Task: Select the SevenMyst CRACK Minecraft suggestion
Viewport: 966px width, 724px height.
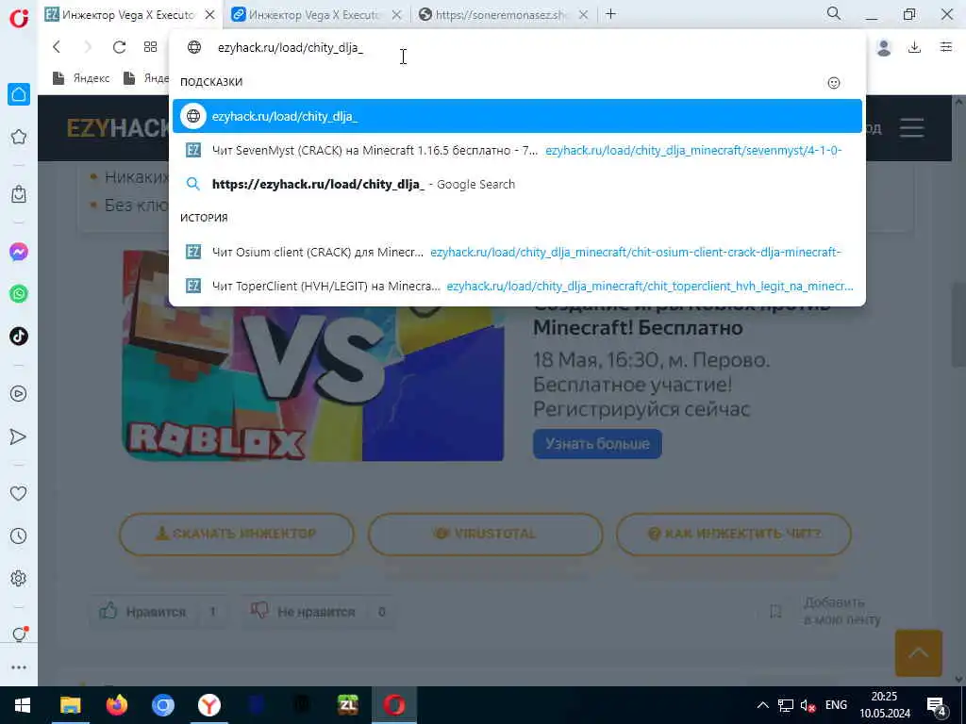Action: pyautogui.click(x=517, y=150)
